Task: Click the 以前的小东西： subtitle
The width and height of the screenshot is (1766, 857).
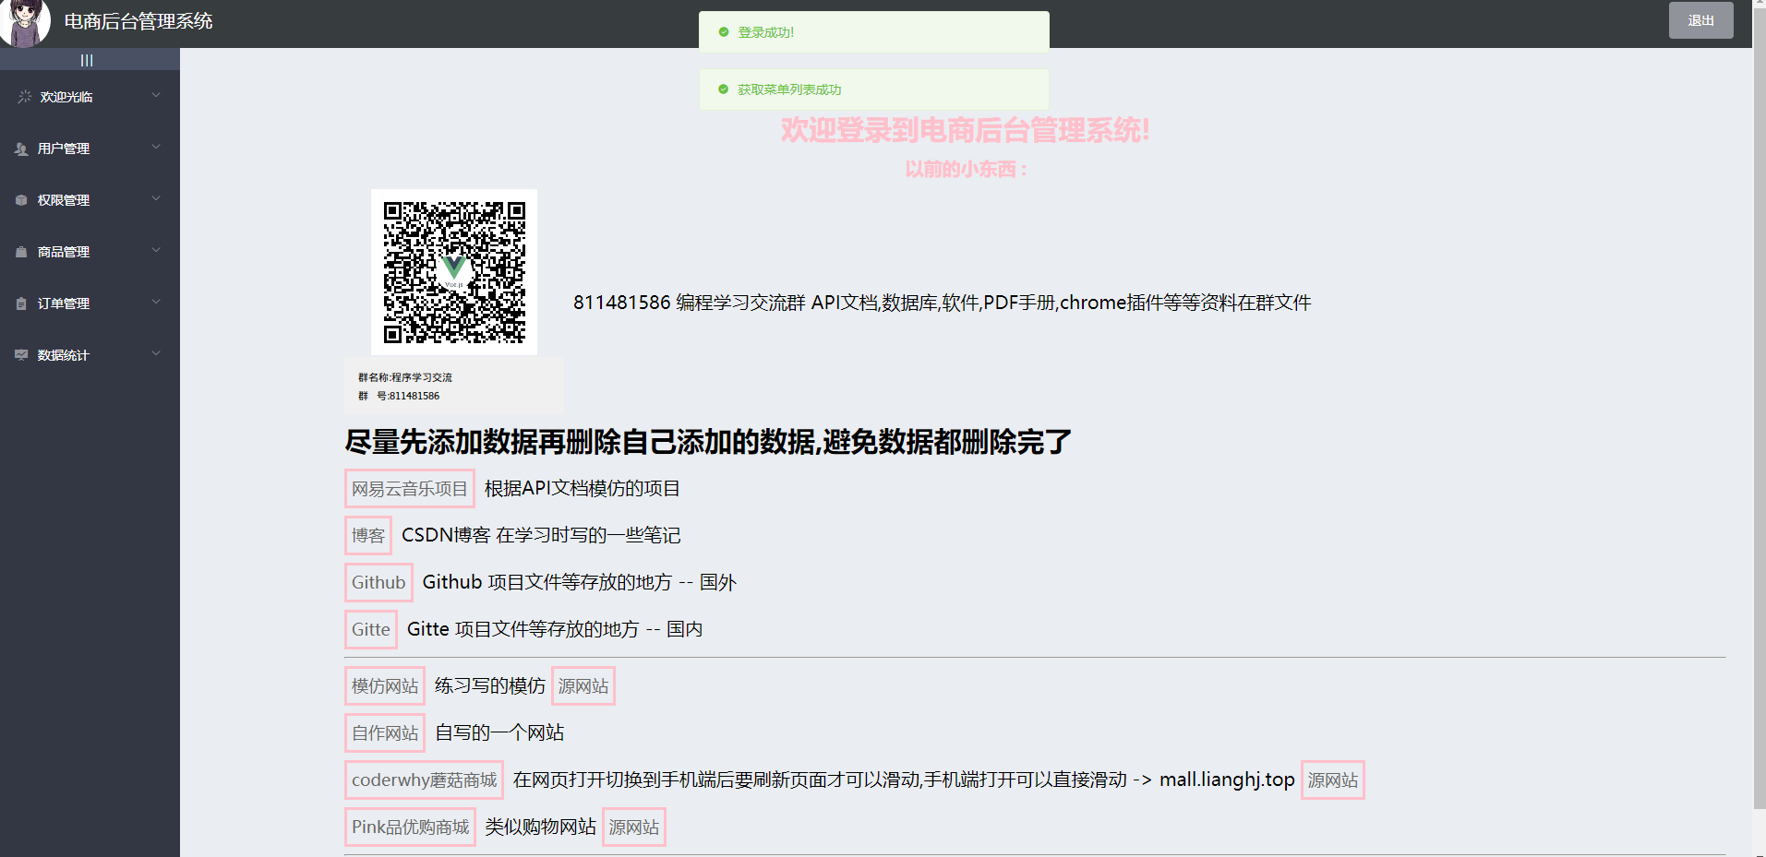Action: tap(966, 169)
